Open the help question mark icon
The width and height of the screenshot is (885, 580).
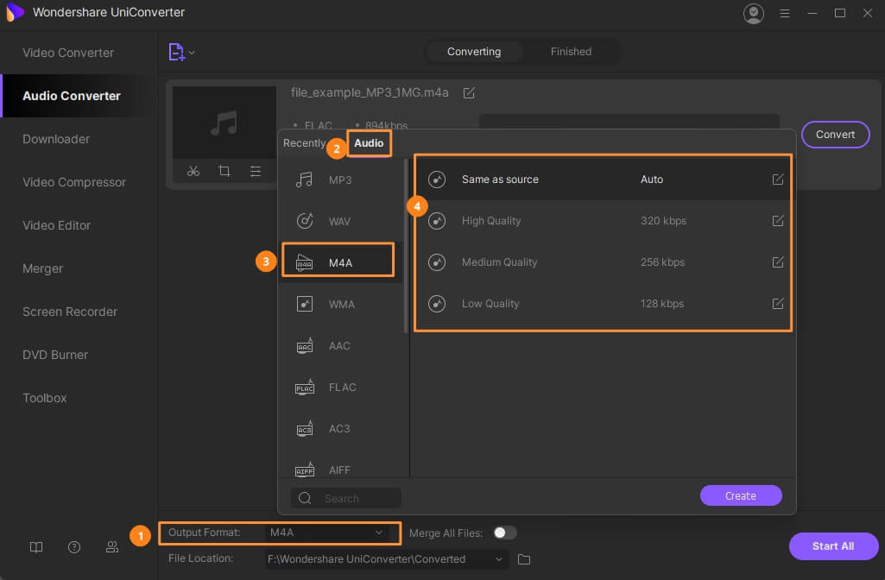[x=74, y=546]
